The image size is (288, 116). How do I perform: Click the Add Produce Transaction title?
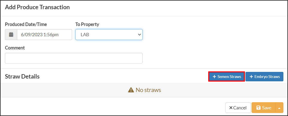(37, 7)
